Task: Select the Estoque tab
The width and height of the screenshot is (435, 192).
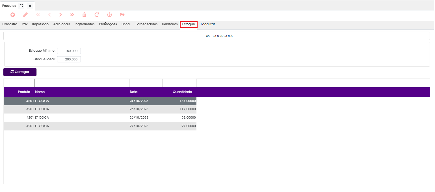Action: [189, 24]
